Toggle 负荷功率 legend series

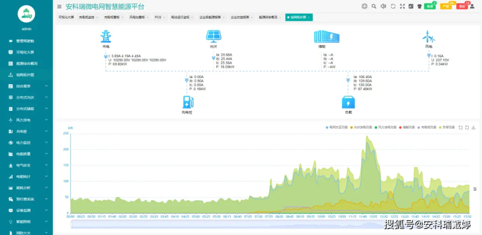point(446,127)
